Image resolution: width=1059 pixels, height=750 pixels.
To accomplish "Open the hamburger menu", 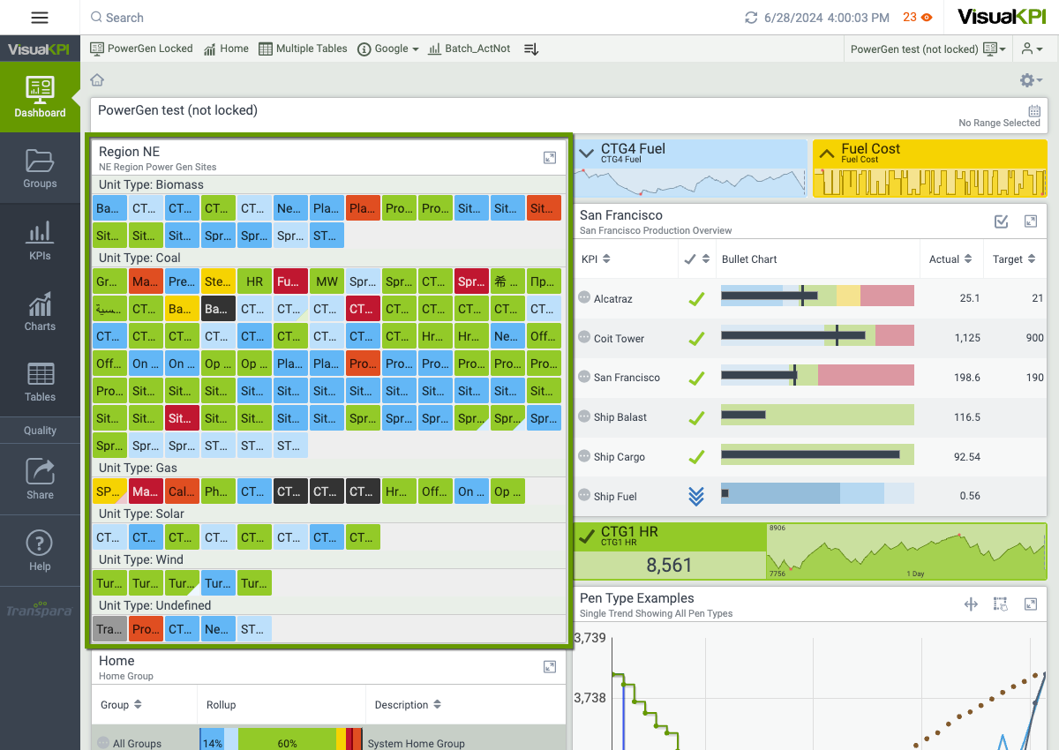I will [x=40, y=18].
